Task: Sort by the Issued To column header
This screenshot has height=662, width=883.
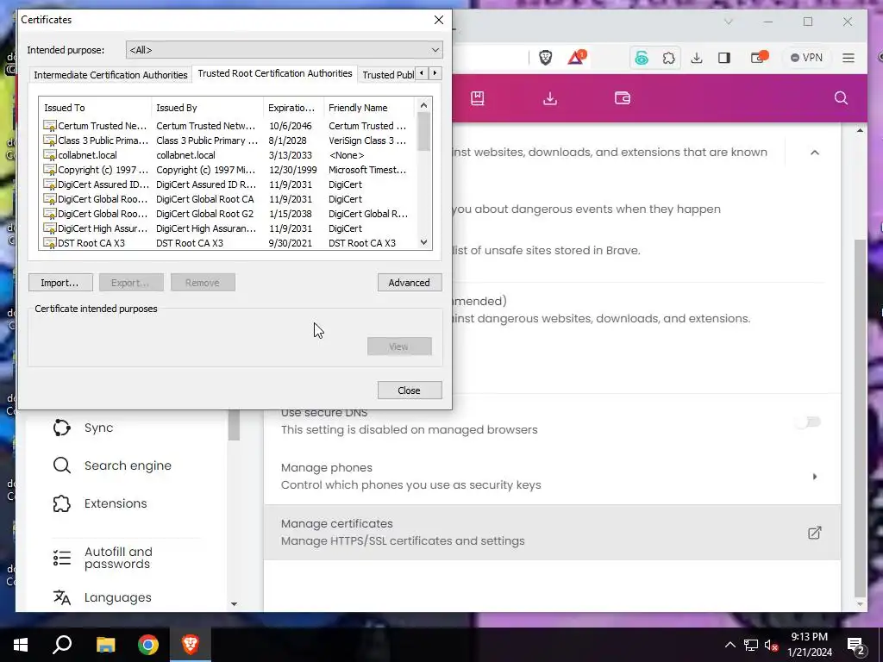Action: pos(95,108)
